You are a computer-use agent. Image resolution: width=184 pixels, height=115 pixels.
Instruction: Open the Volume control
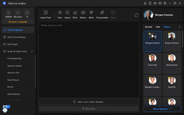[x=83, y=13]
